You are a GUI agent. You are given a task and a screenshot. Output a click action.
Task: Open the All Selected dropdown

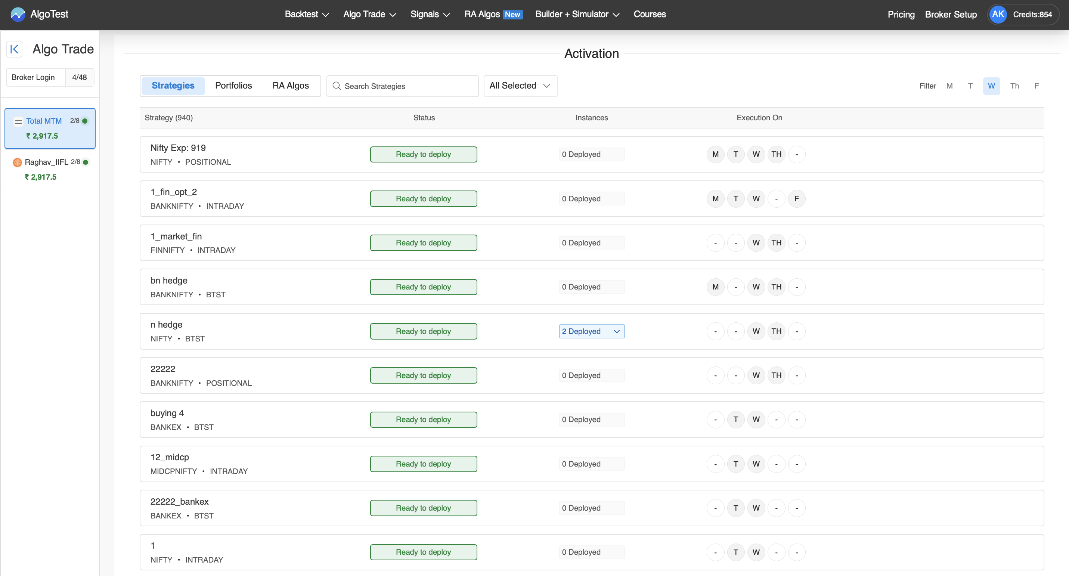click(x=520, y=86)
